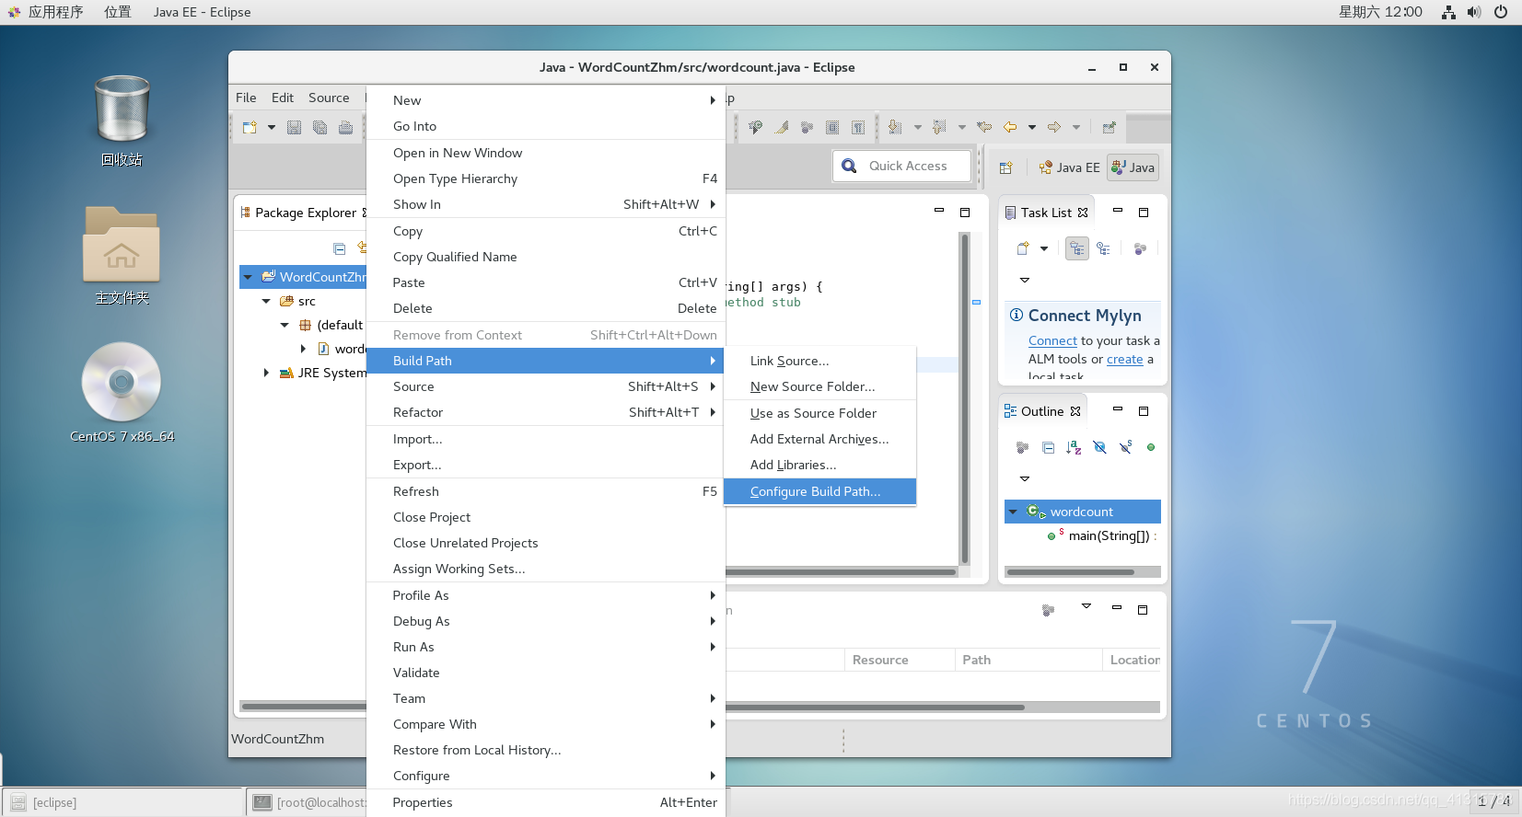The width and height of the screenshot is (1522, 817).
Task: Close the Outline view tab
Action: click(x=1075, y=411)
